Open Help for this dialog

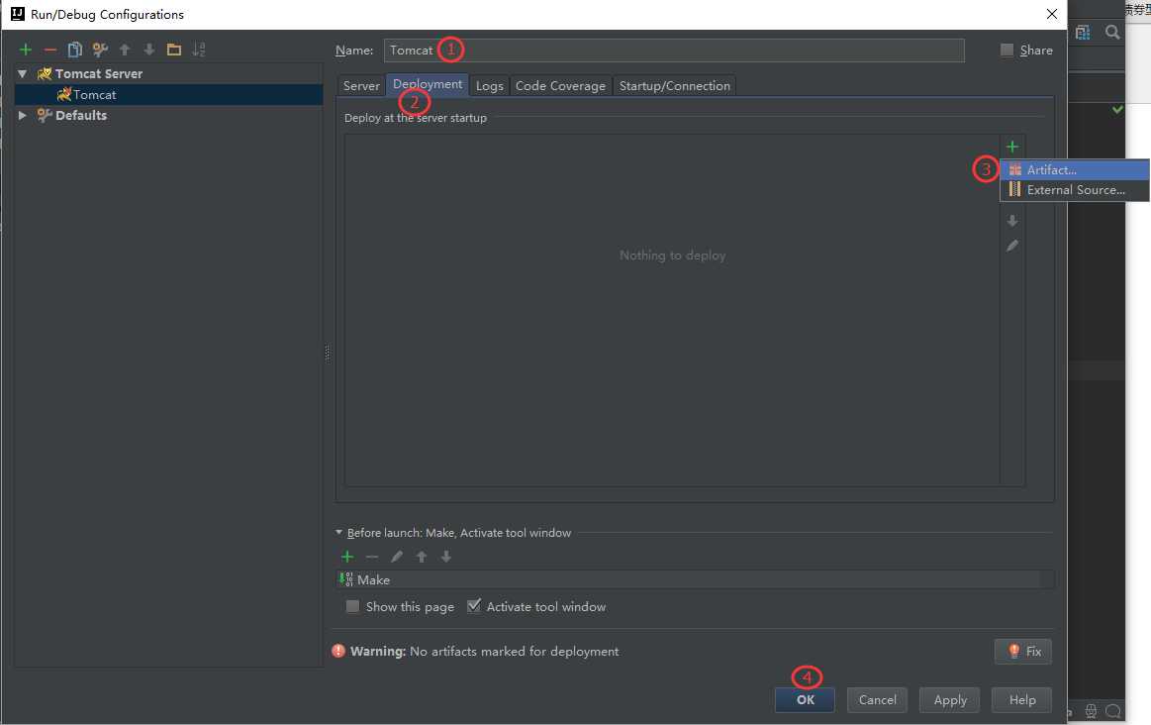[x=1021, y=700]
